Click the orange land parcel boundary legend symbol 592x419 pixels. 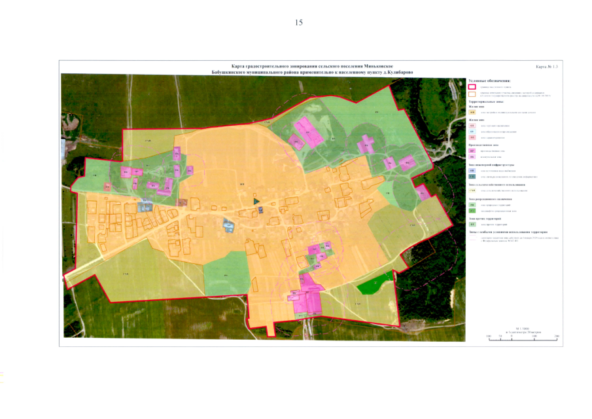click(x=473, y=94)
